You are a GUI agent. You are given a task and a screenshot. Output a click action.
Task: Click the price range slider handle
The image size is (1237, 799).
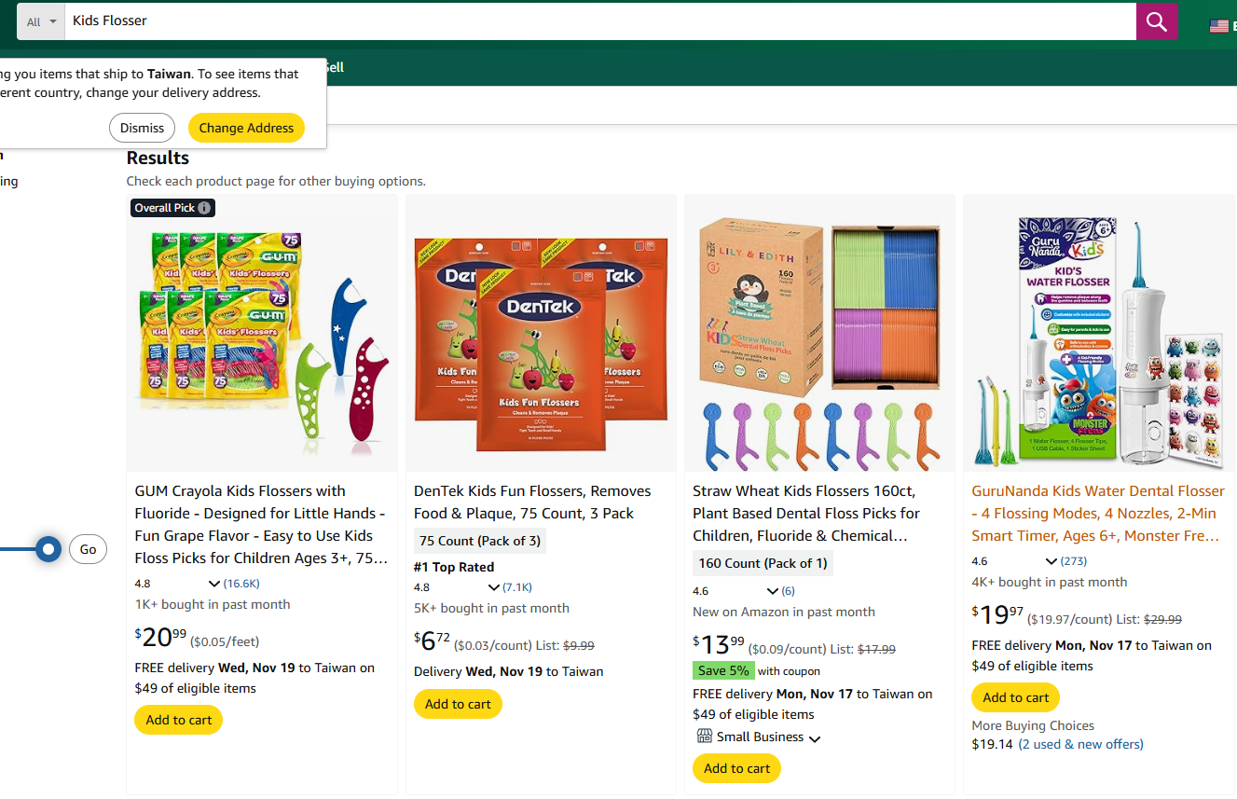point(49,549)
